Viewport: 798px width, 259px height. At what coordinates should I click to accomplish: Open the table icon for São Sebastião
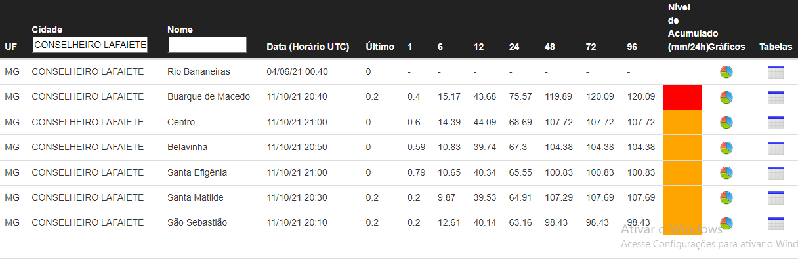pos(776,223)
